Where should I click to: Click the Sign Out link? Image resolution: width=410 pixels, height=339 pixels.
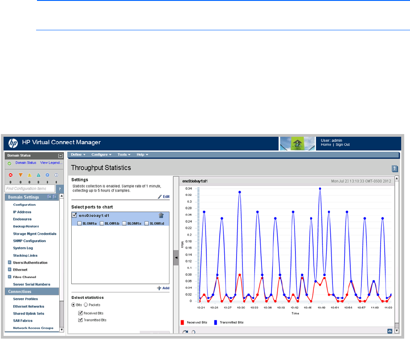pos(343,144)
